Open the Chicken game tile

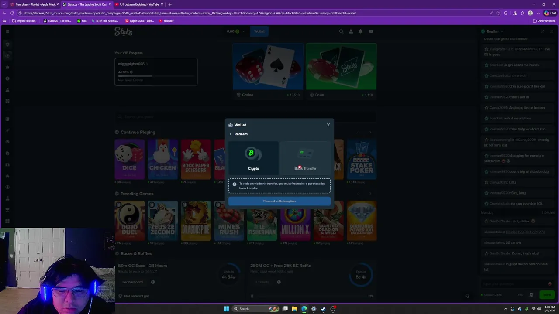[x=162, y=159]
